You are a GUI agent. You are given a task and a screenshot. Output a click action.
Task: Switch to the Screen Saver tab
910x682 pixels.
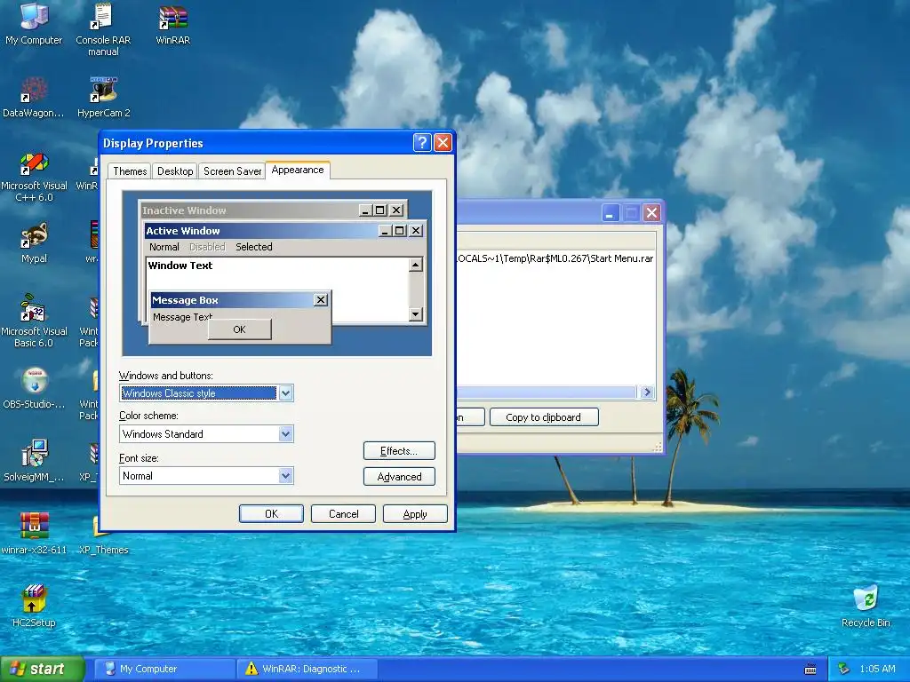click(x=232, y=171)
